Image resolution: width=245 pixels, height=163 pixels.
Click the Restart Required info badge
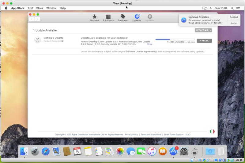click(62, 41)
